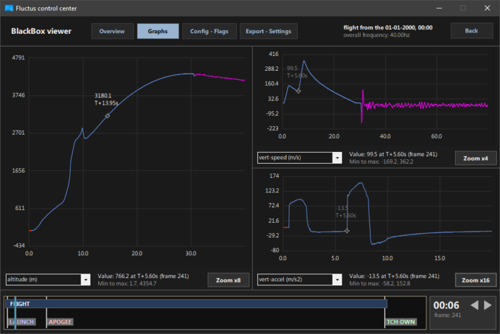Click the Zoom x4 button
Screen dimensions: 500x334
click(476, 158)
